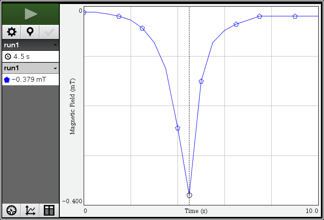Edit the −0.400 y-axis minimum value
This screenshot has width=324, height=220.
[x=72, y=201]
